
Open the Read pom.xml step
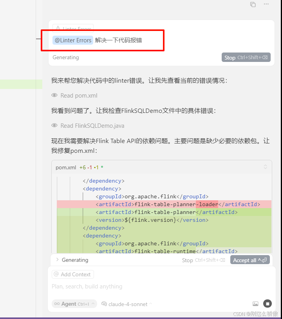[79, 95]
